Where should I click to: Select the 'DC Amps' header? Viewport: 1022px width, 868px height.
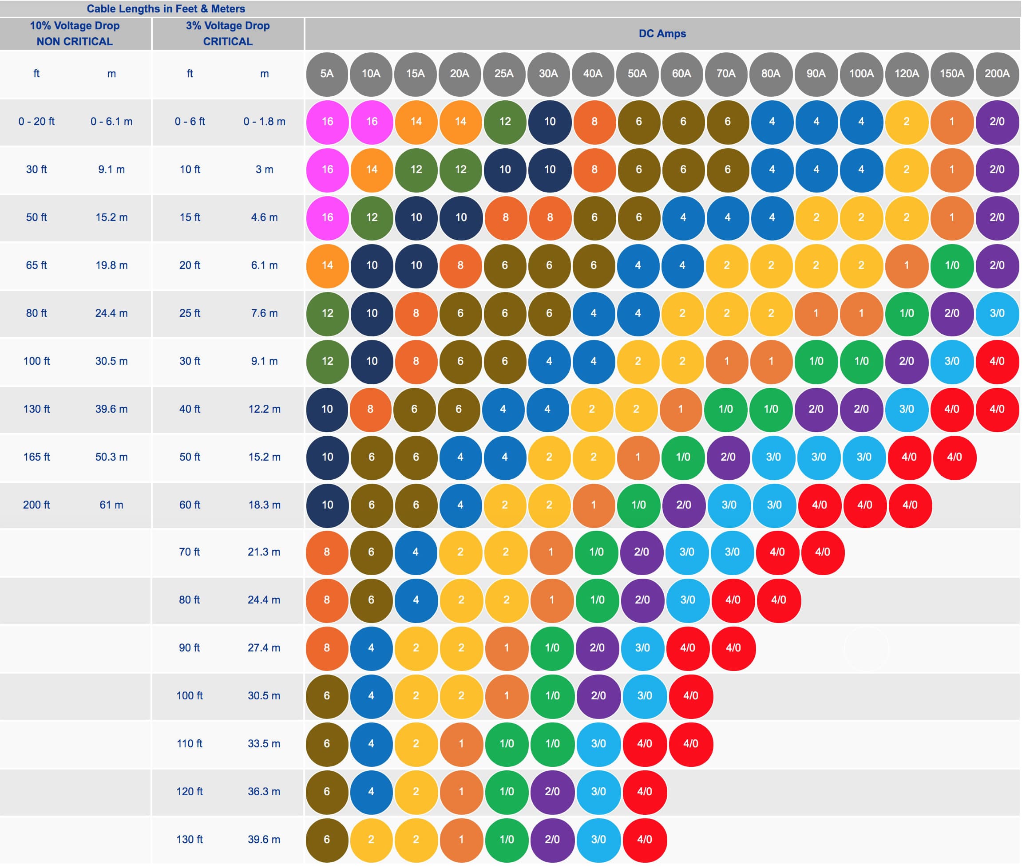(662, 33)
